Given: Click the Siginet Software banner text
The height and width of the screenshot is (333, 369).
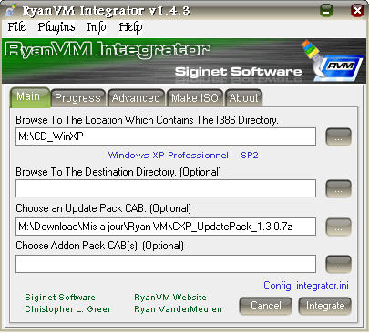Looking at the screenshot, I should click(x=238, y=72).
